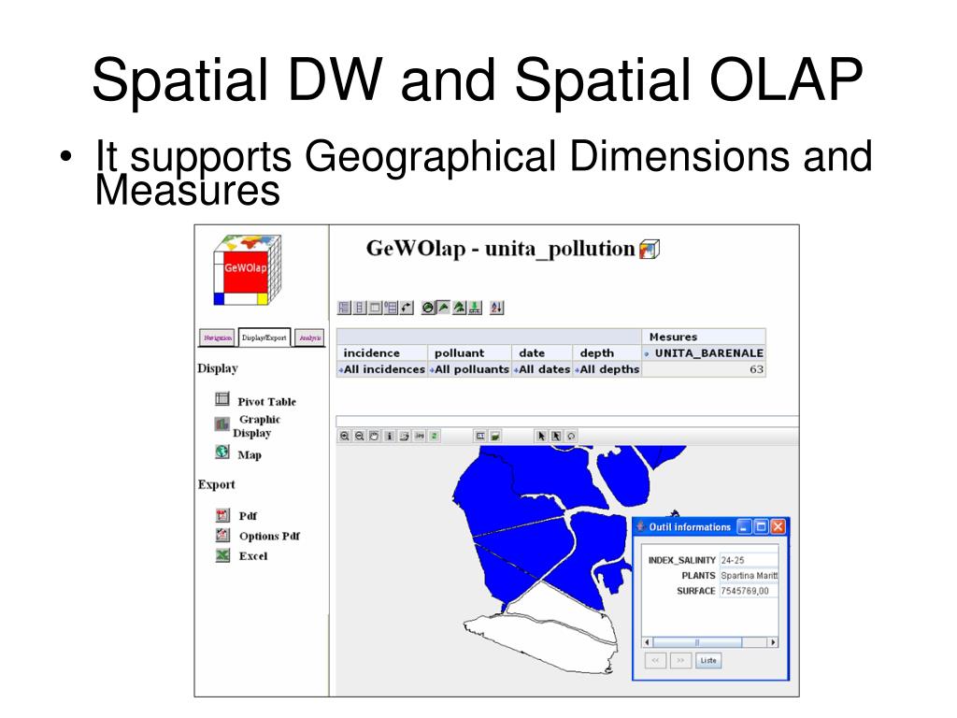The width and height of the screenshot is (957, 718).
Task: Click the map zoom-out magnifier icon
Action: point(360,436)
